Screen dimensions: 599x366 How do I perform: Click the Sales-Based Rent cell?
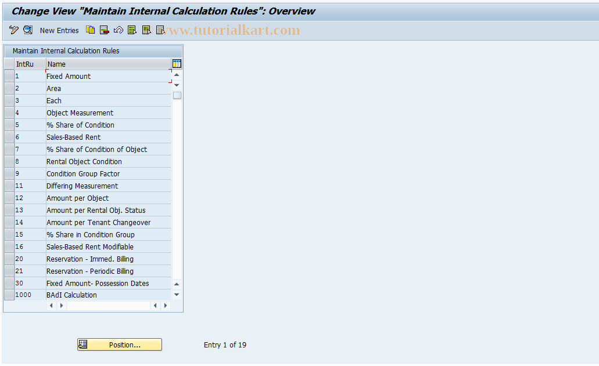click(109, 137)
